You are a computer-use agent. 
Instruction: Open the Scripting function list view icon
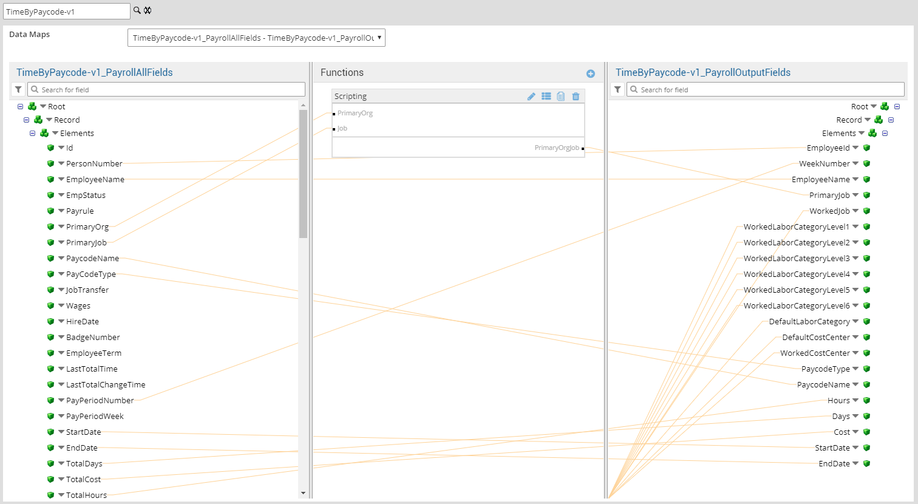(546, 97)
